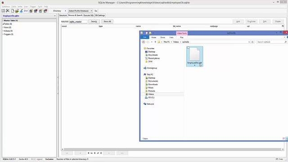Expand the Triggers (0) node
This screenshot has width=288, height=162.
(x=3, y=34)
